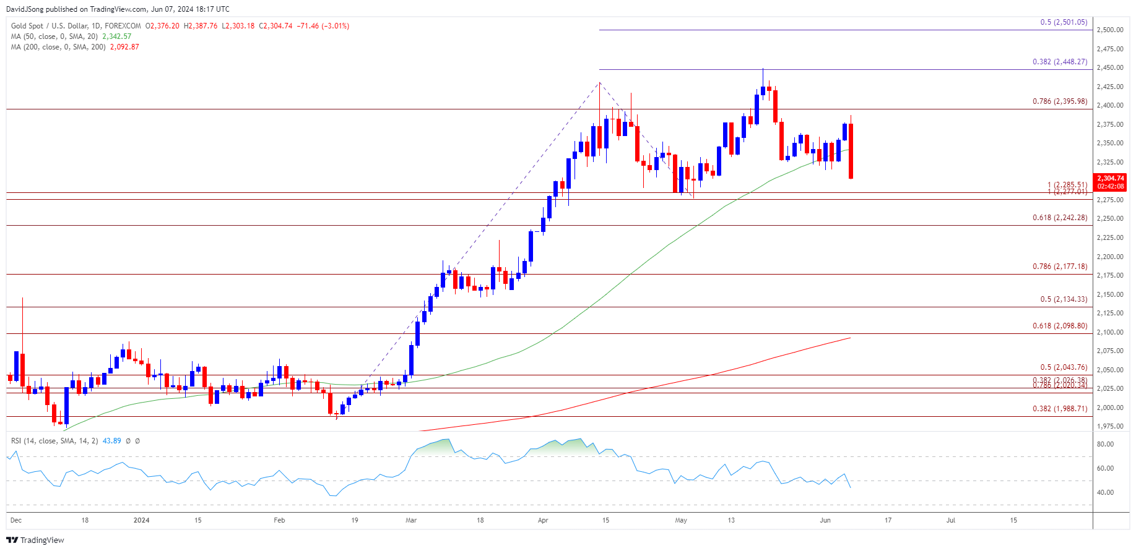Click the Feb label on time axis

279,520
